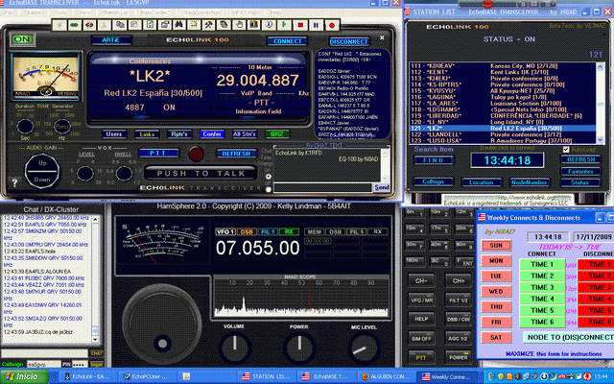The height and width of the screenshot is (384, 614).
Task: Select *LK2* Red LK2 España row in list
Action: pyautogui.click(x=503, y=128)
